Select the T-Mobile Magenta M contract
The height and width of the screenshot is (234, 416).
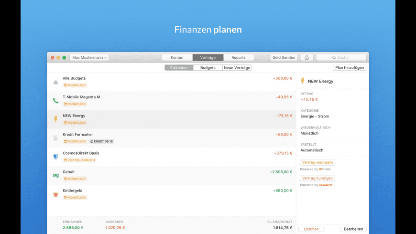point(171,101)
